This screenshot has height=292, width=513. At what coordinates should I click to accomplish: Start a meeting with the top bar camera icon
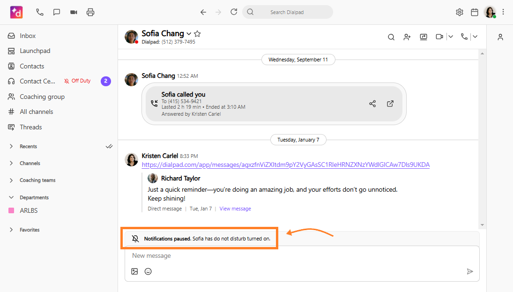pos(74,13)
